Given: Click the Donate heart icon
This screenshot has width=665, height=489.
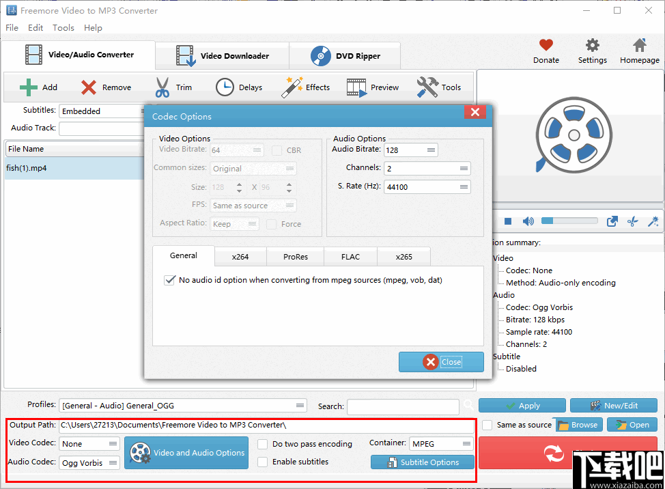Looking at the screenshot, I should [546, 46].
